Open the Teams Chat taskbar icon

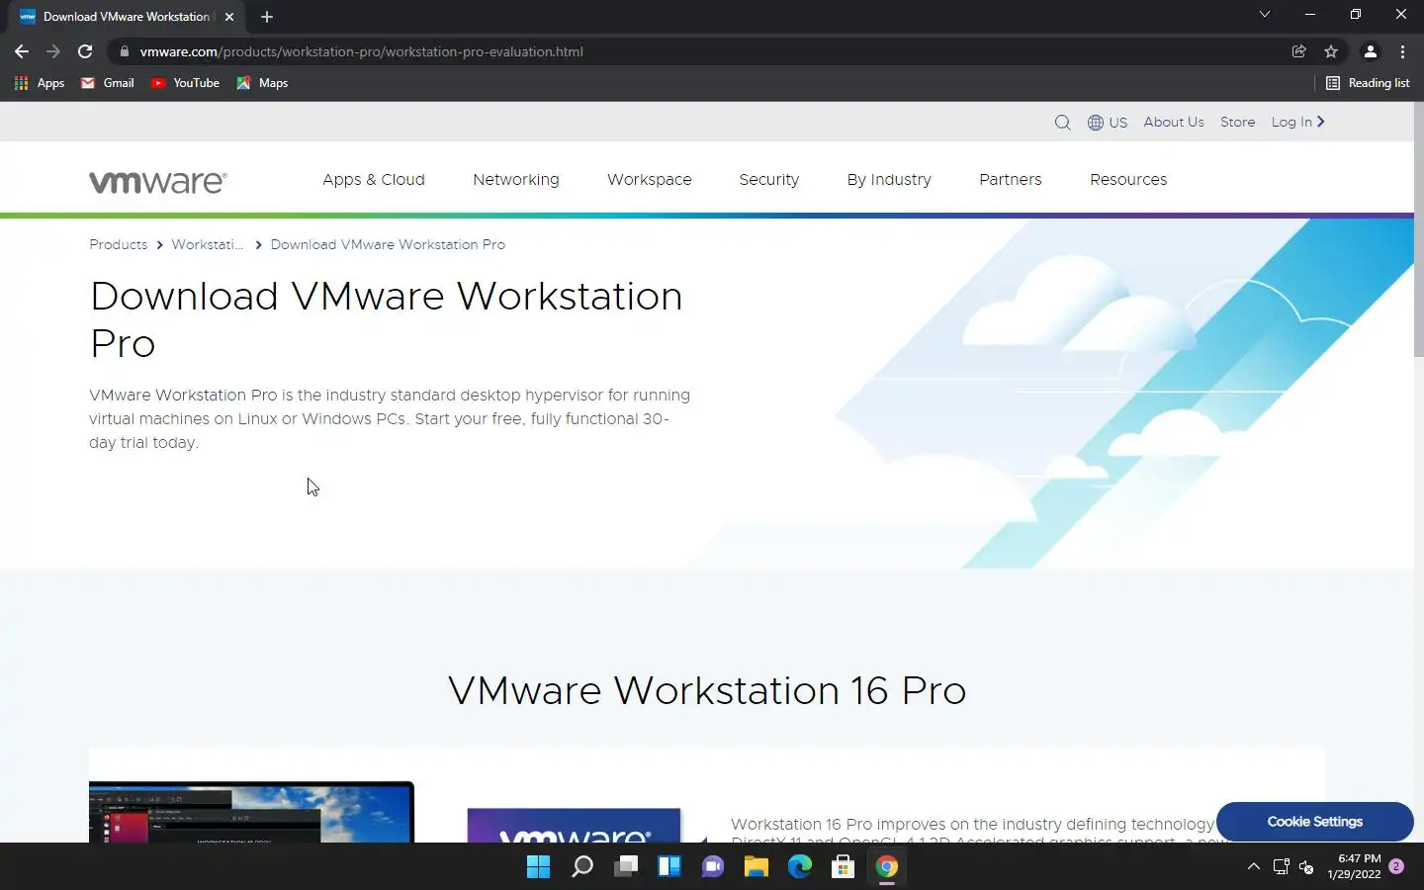click(713, 867)
